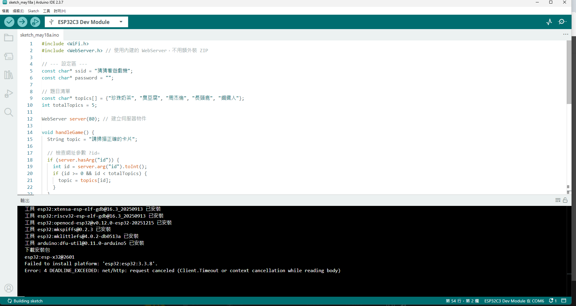Image resolution: width=576 pixels, height=306 pixels.
Task: Open the Debug sidebar panel
Action: tap(9, 94)
